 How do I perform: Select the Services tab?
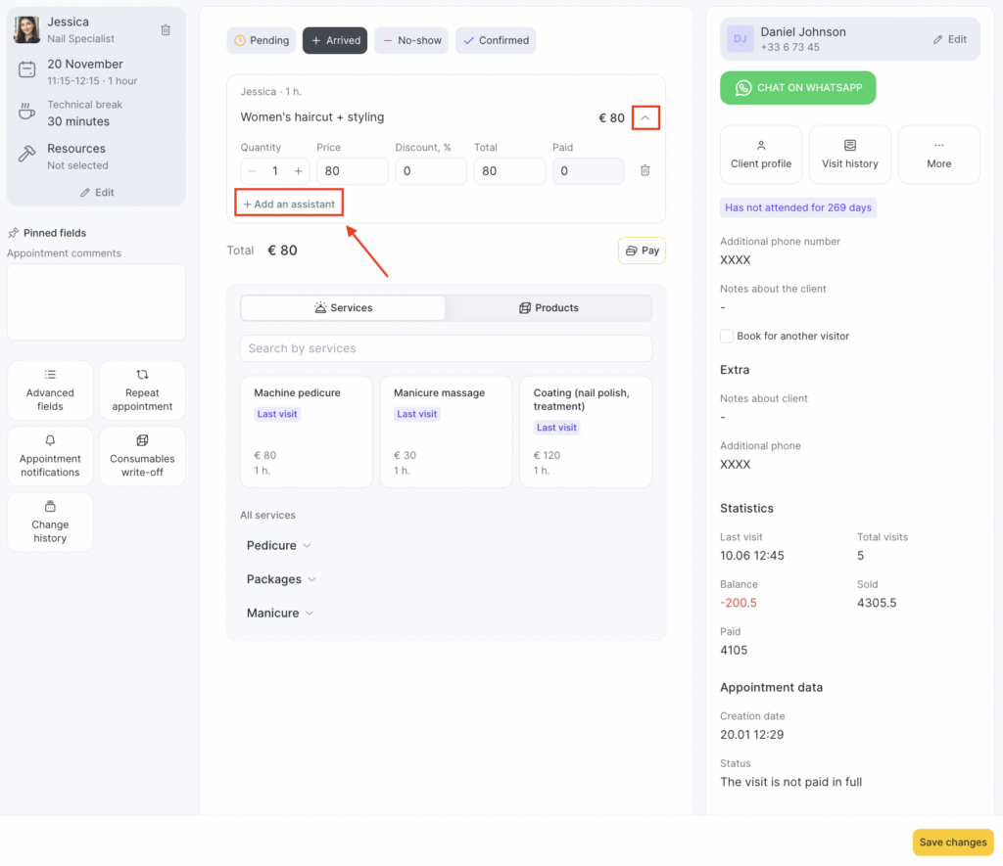343,307
